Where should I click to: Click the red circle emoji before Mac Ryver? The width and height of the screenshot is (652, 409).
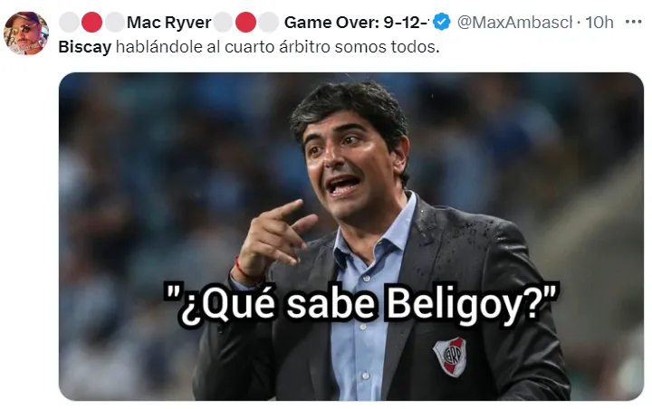click(x=91, y=23)
